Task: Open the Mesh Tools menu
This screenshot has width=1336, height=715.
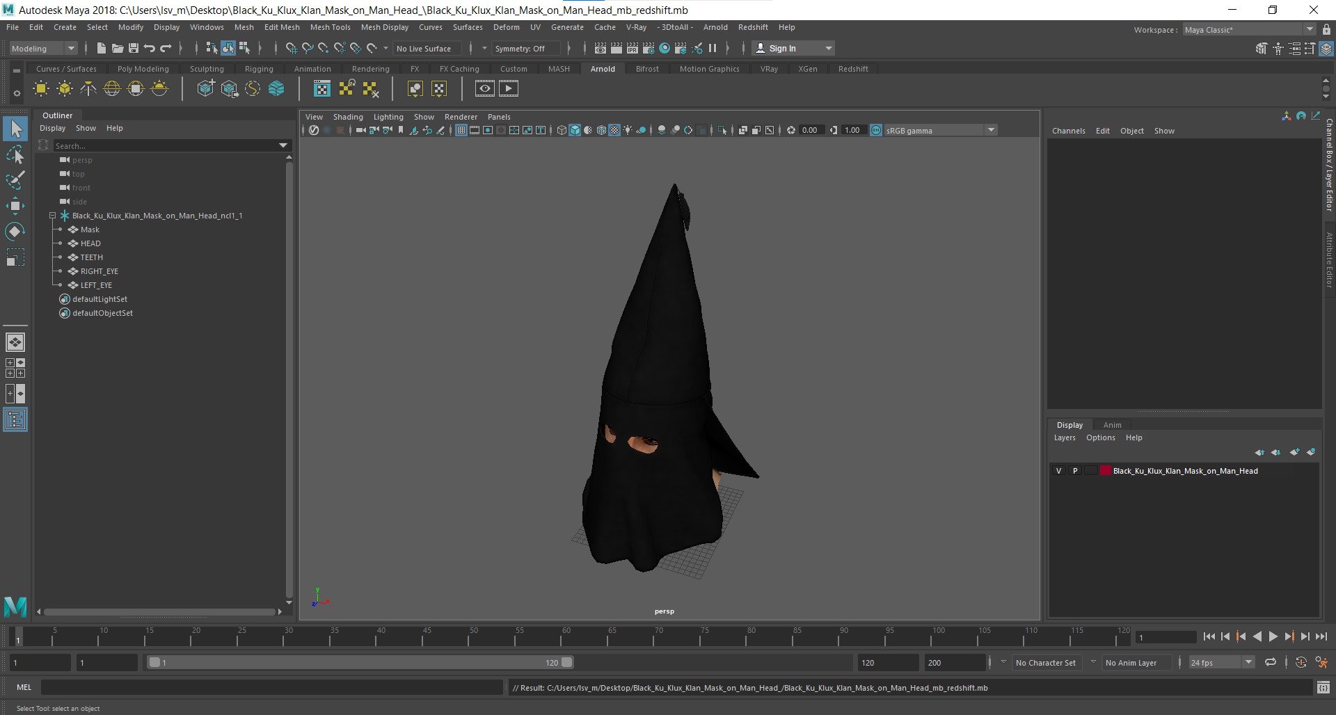Action: (x=330, y=27)
